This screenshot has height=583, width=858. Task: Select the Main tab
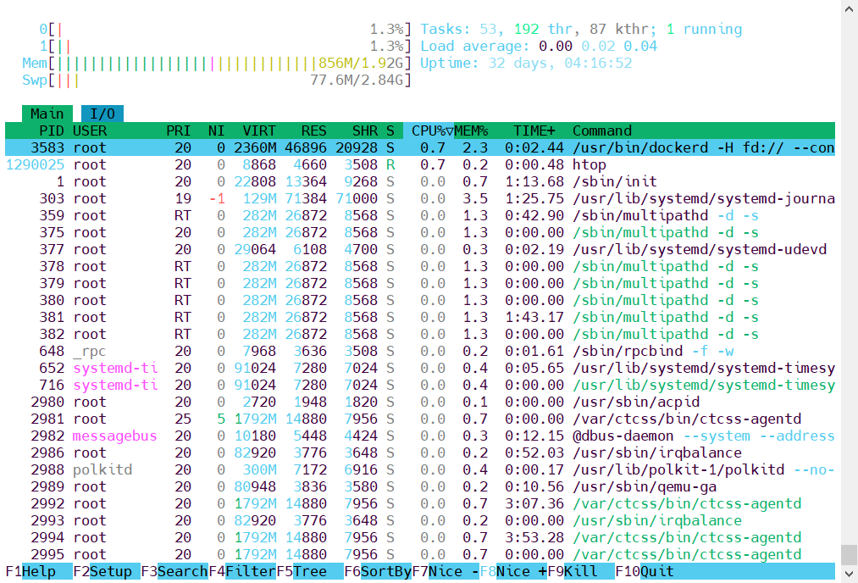pyautogui.click(x=47, y=114)
